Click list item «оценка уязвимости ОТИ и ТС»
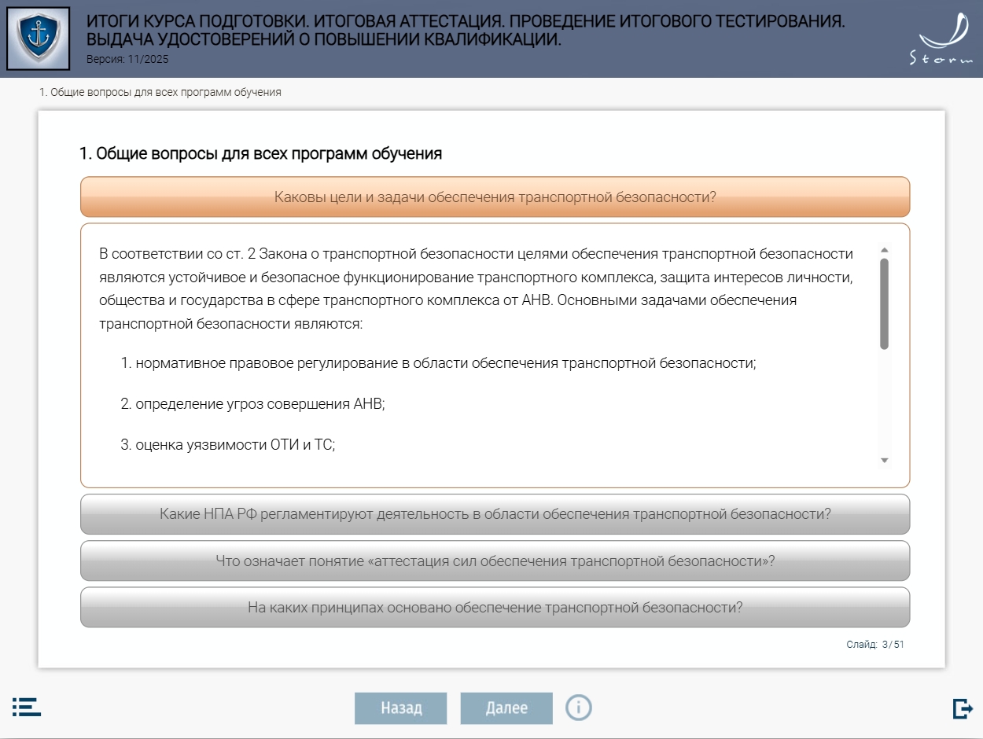983x739 pixels. pyautogui.click(x=235, y=445)
